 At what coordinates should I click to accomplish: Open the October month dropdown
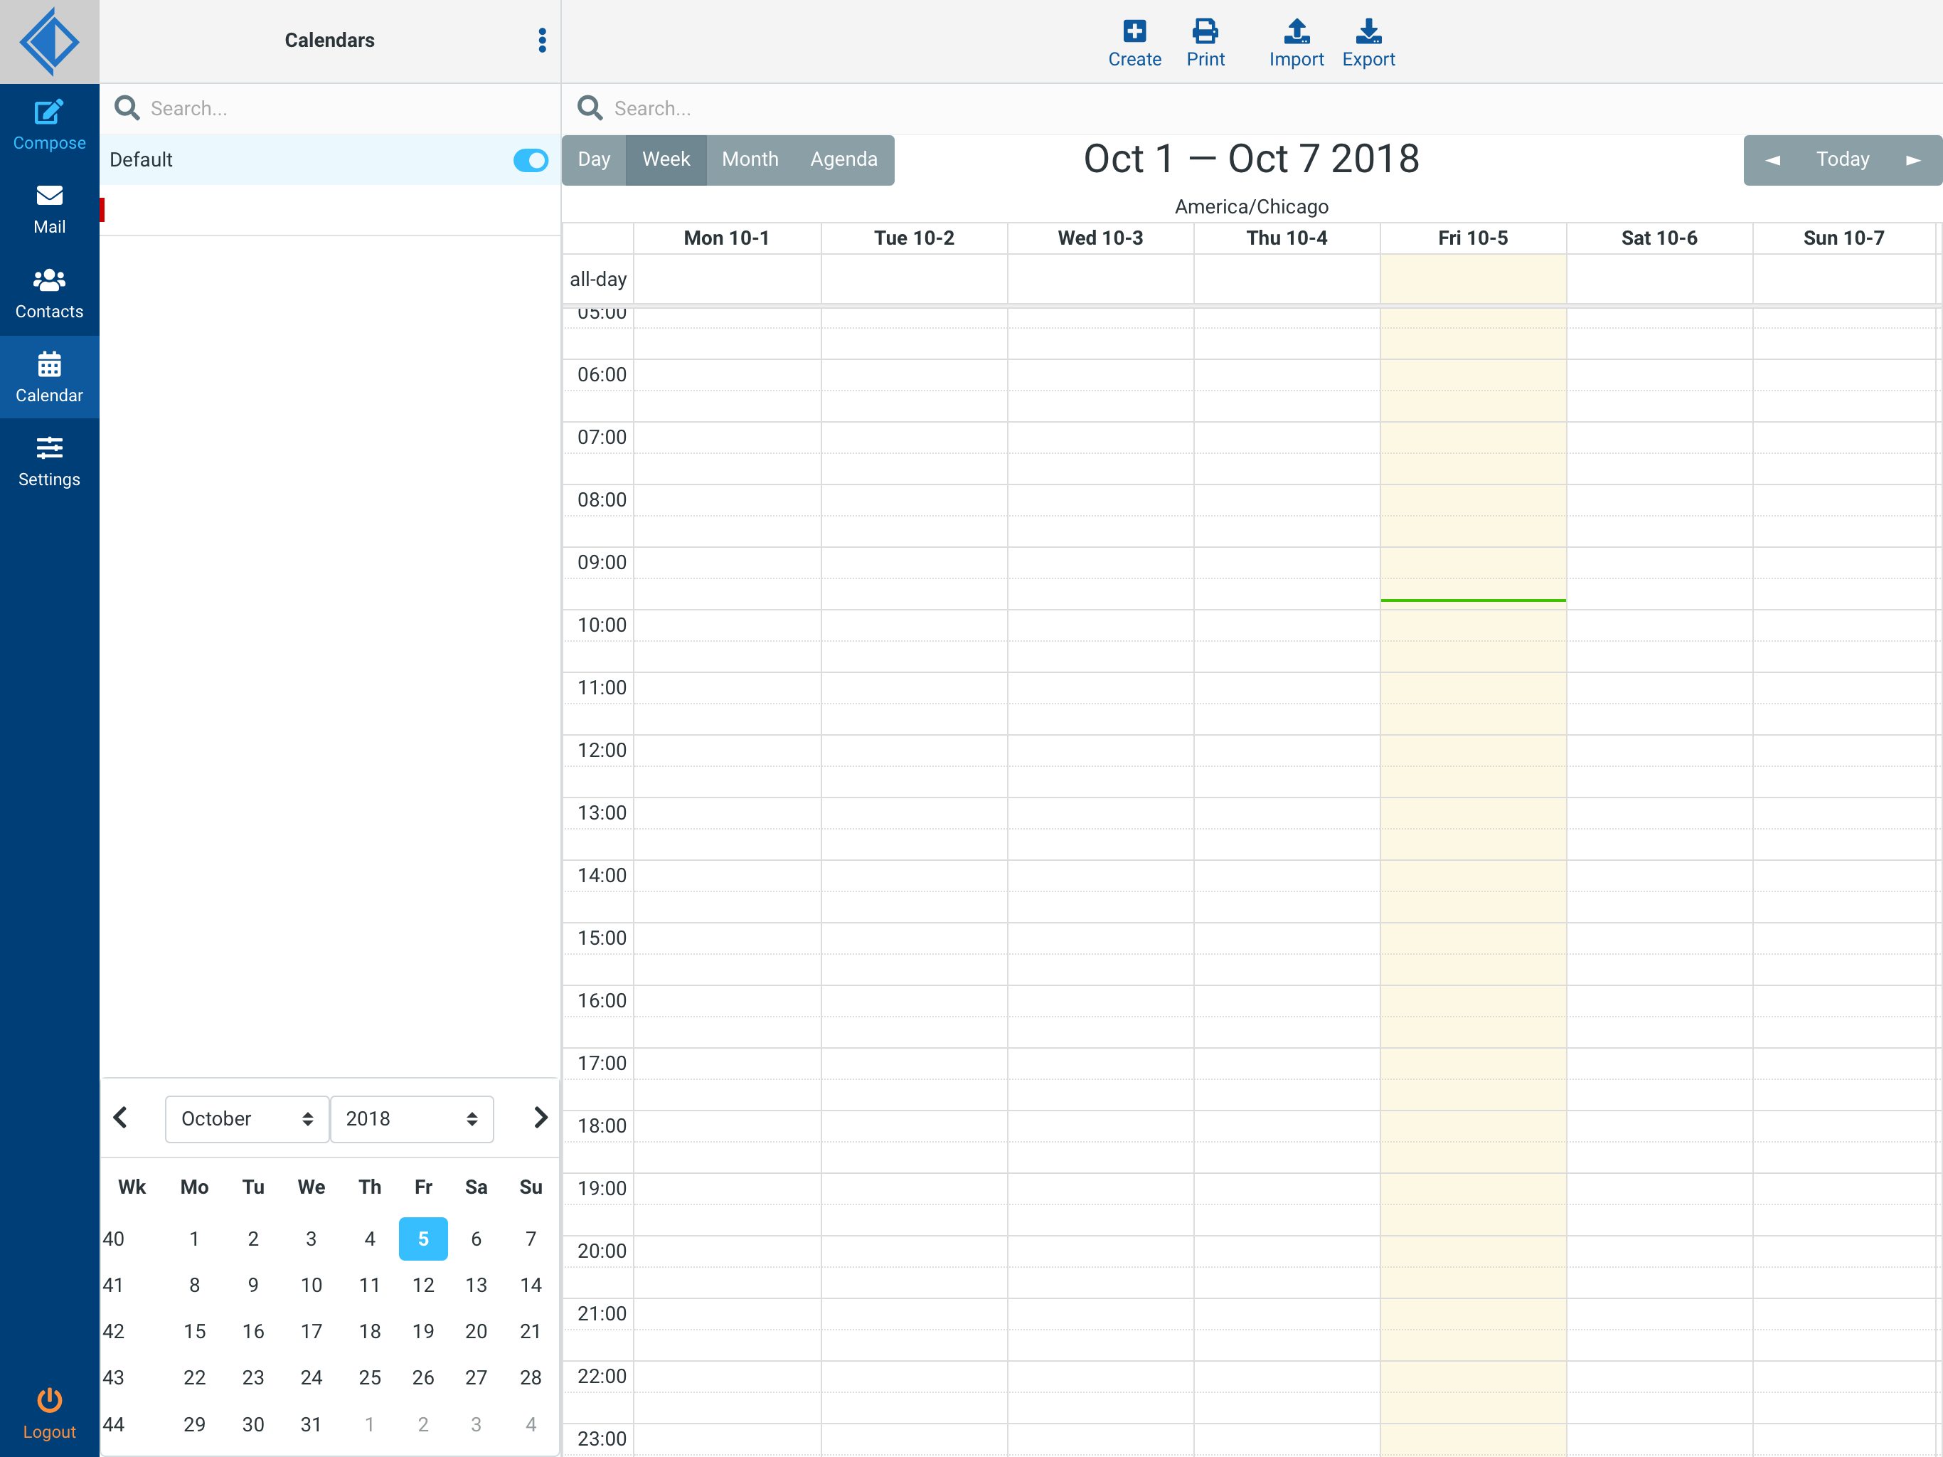pos(247,1118)
